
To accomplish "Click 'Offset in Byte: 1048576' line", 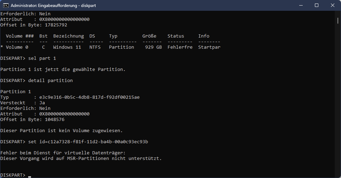I will (32, 120).
